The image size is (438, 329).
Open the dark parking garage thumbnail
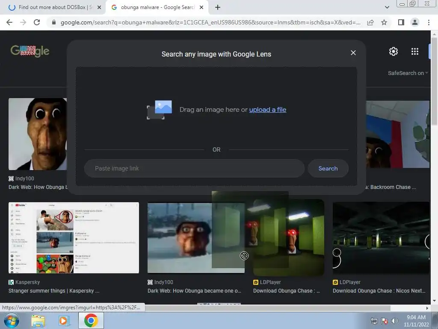381,238
